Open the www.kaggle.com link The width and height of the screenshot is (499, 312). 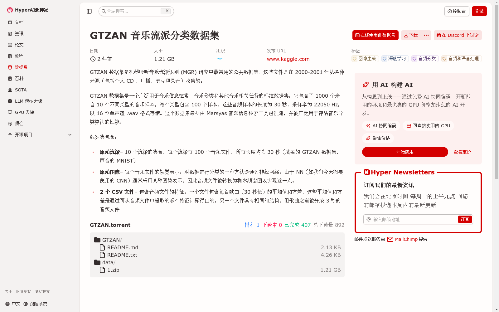(288, 59)
